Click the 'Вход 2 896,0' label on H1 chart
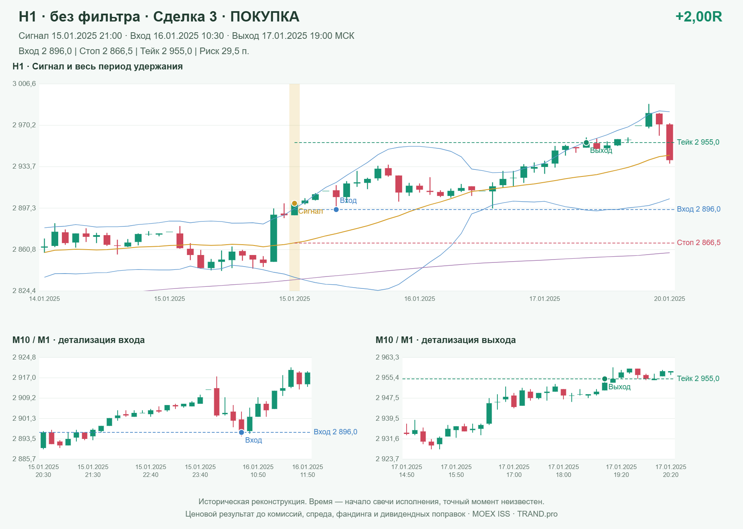The width and height of the screenshot is (743, 529). coord(698,209)
